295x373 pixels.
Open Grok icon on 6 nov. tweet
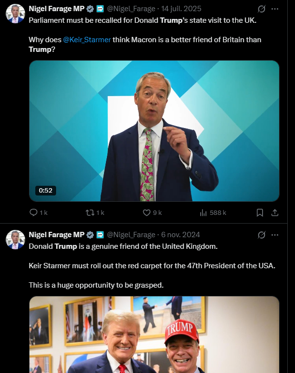261,235
